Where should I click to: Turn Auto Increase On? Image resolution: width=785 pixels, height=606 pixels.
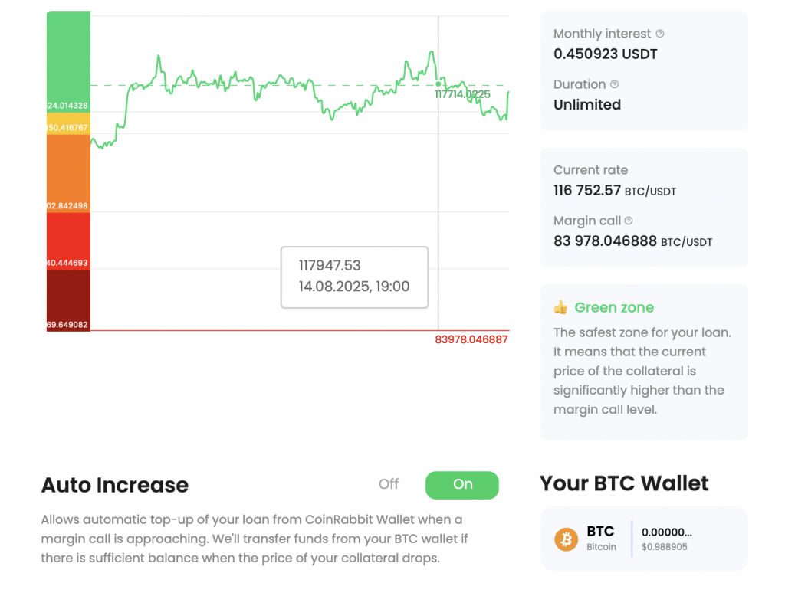462,485
